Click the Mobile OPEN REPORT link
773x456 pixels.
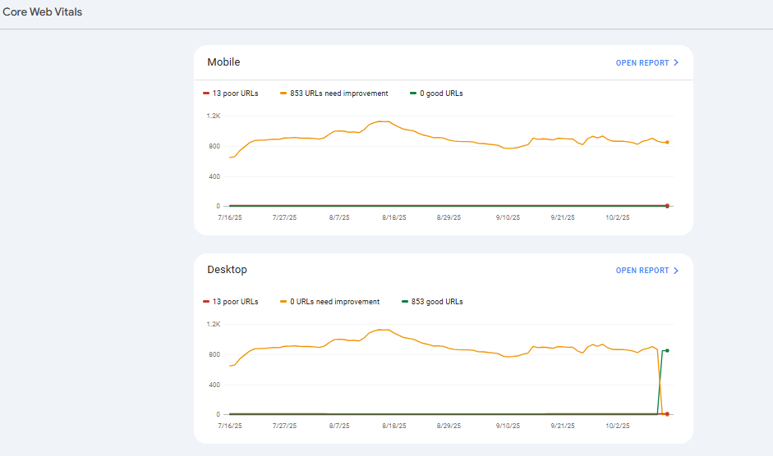(642, 63)
